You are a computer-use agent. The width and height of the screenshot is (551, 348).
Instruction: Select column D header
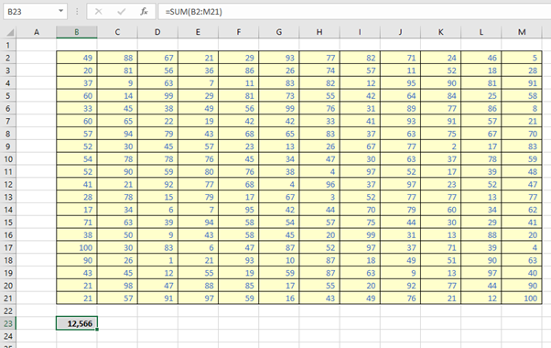(157, 32)
